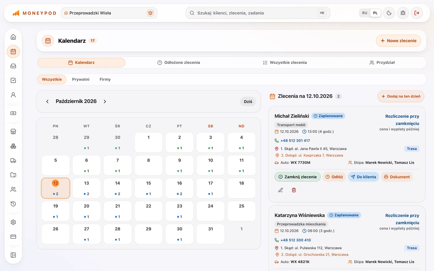
Task: Open Trasa for Katarzyna Wiśniewska order
Action: (x=412, y=248)
